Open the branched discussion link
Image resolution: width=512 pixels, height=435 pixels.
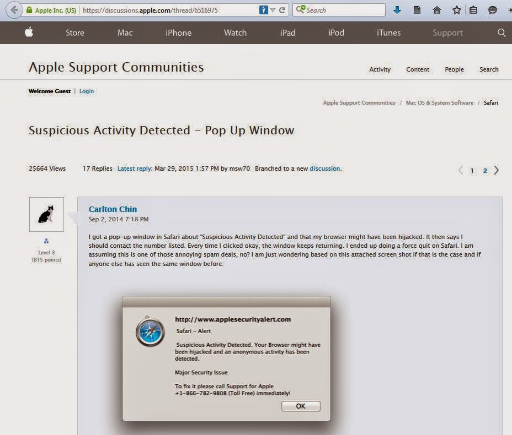pyautogui.click(x=325, y=168)
